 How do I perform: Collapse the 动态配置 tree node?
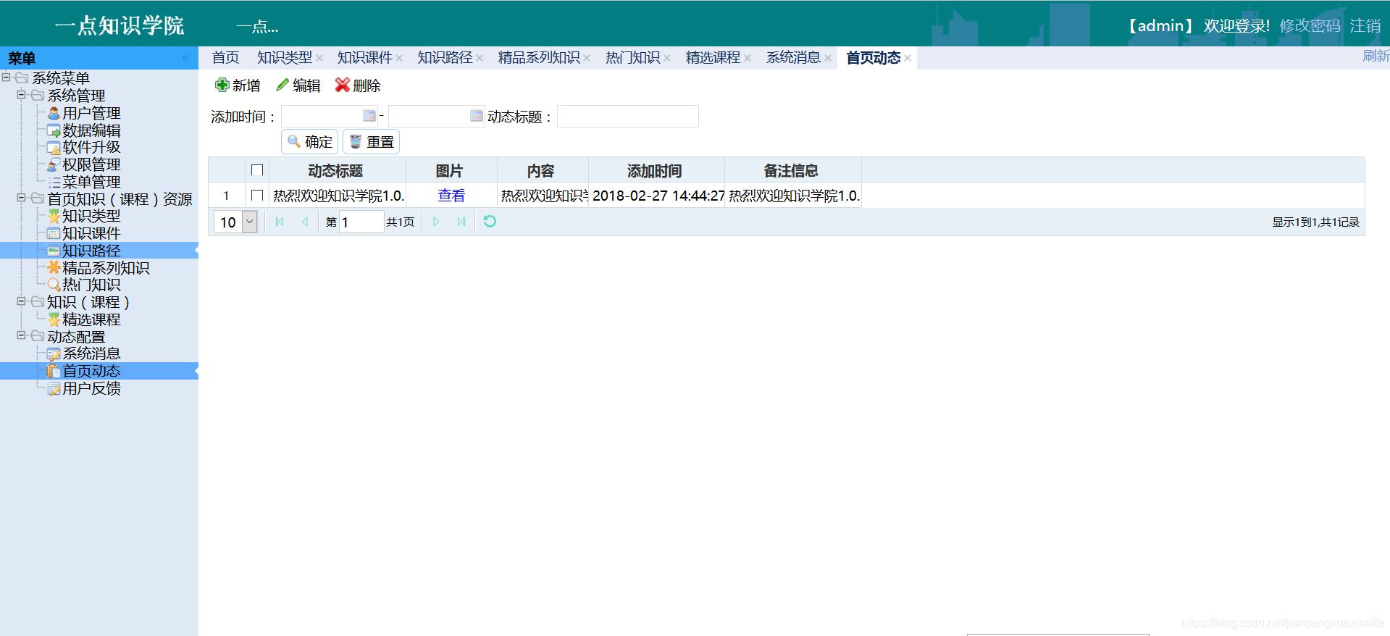click(x=22, y=335)
